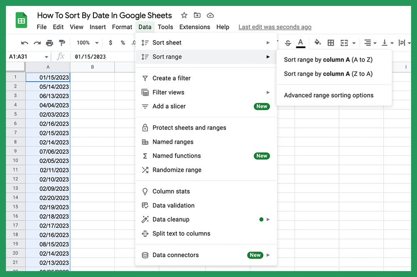Open the Help menu
Screen dimensions: 417x277
tap(223, 27)
